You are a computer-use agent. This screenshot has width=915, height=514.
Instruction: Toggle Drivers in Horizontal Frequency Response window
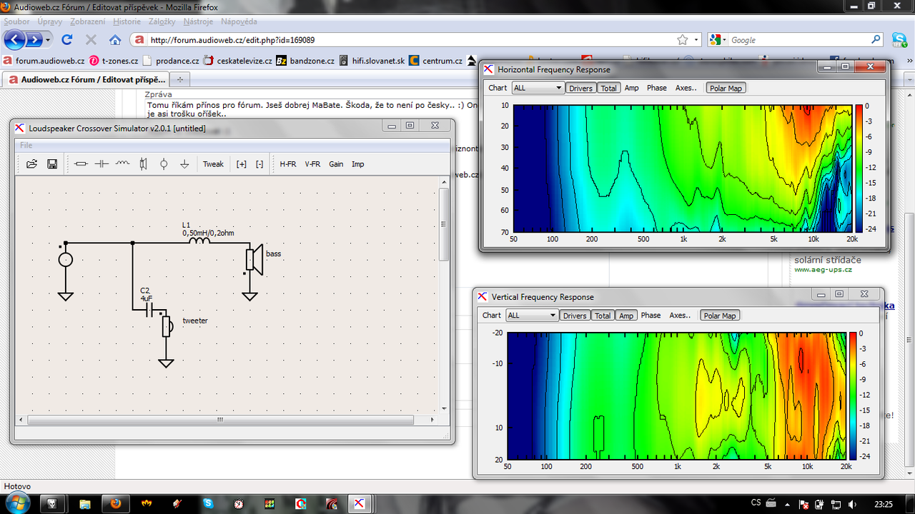(x=581, y=89)
